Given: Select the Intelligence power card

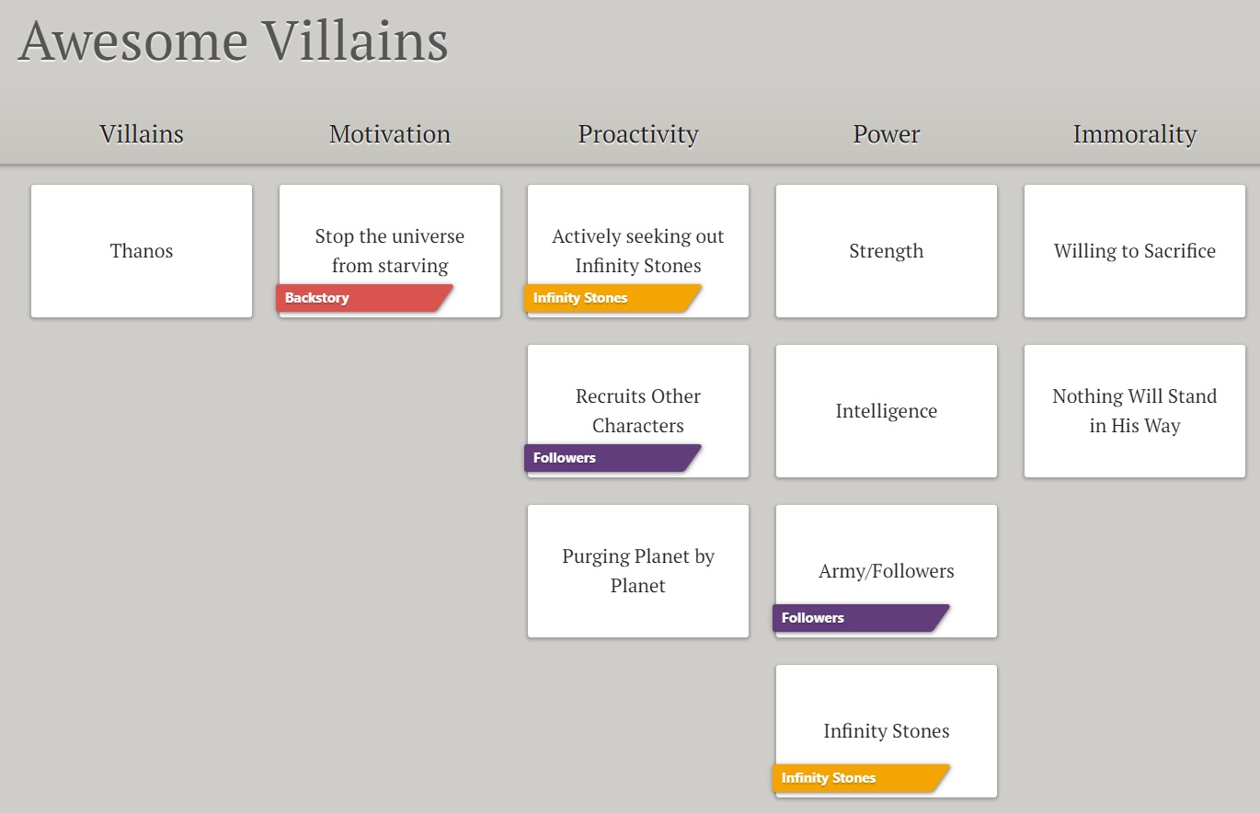Looking at the screenshot, I should [x=887, y=411].
